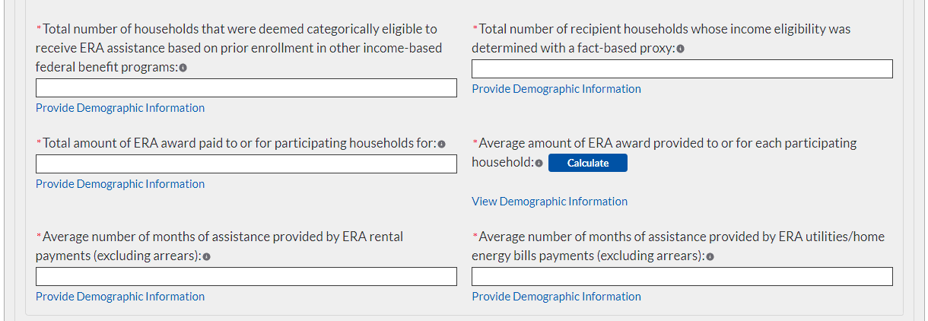Image resolution: width=928 pixels, height=321 pixels.
Task: Click info icon for total ERA award paid
Action: [441, 144]
